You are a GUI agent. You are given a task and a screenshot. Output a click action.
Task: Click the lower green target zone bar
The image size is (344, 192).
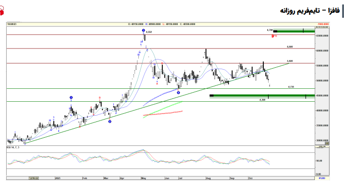[262, 96]
